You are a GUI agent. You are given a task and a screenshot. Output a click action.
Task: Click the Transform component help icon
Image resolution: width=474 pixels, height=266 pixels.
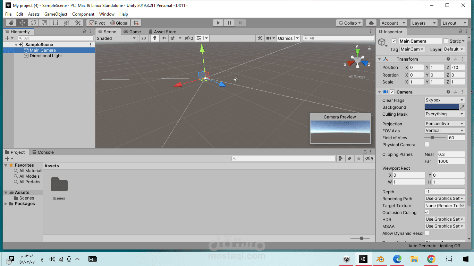tap(448, 59)
